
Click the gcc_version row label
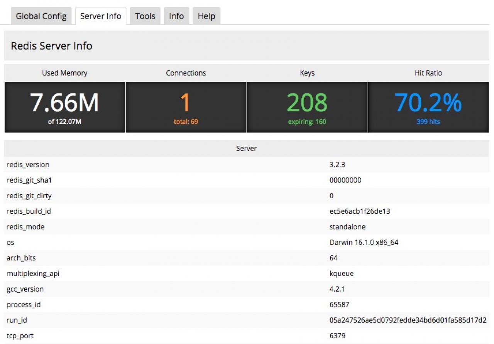(x=25, y=289)
